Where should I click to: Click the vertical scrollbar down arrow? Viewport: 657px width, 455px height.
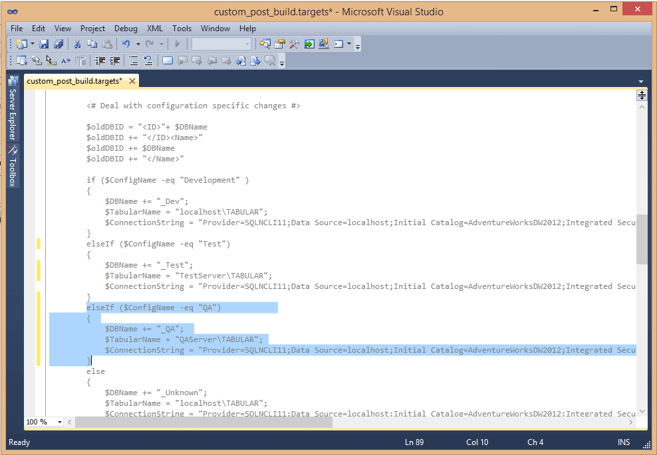point(642,411)
